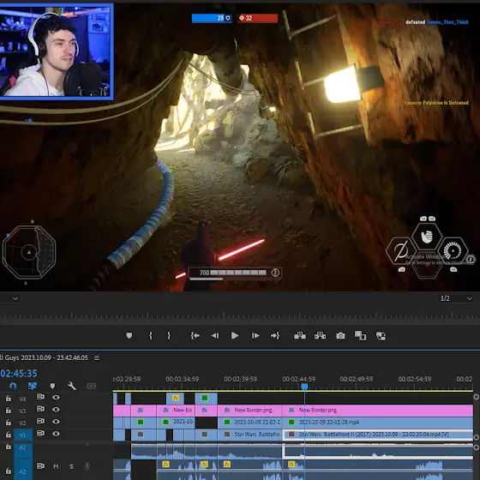
Task: Hide track V4 with its eye icon
Action: coord(56,398)
